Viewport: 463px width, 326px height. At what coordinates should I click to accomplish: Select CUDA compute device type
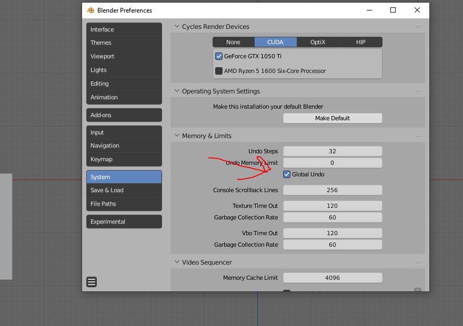click(x=276, y=42)
